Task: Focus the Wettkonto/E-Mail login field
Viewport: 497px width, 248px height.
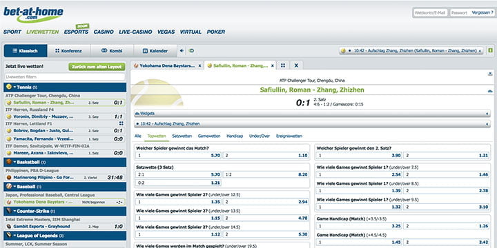Action: (431, 12)
